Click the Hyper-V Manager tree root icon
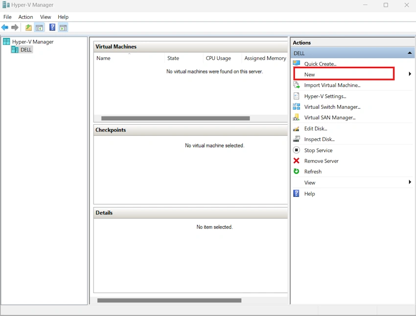Image resolution: width=416 pixels, height=316 pixels. 6,42
